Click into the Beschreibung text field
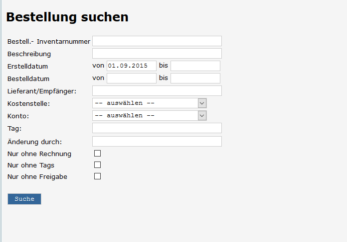The image size is (347, 242). click(157, 53)
